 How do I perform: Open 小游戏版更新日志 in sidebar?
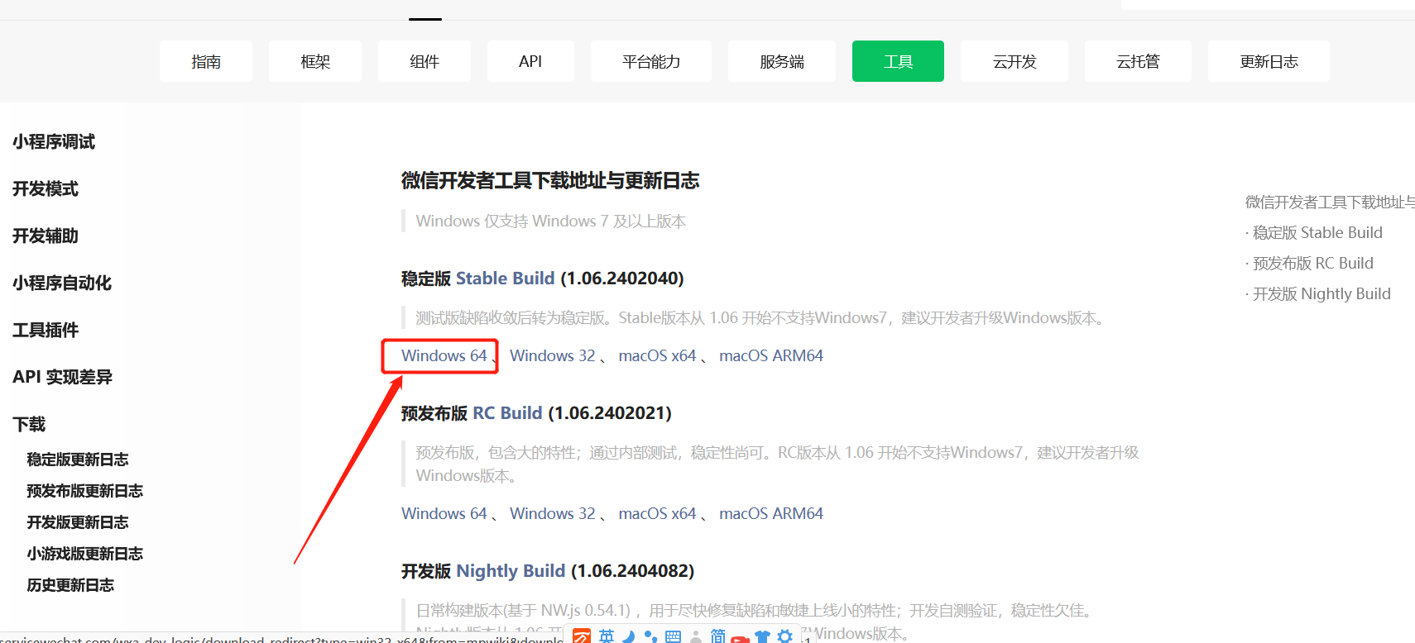pos(85,554)
